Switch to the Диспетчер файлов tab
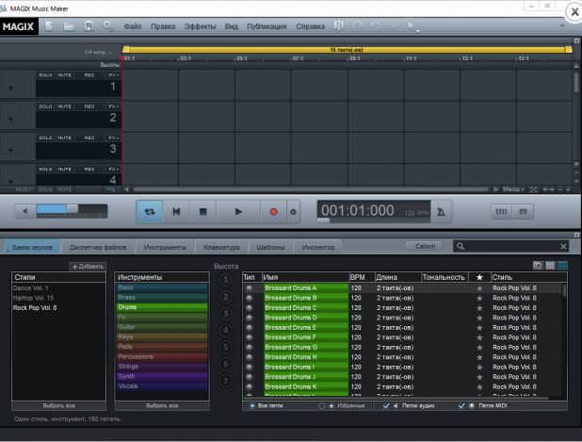Image resolution: width=582 pixels, height=442 pixels. coord(98,247)
